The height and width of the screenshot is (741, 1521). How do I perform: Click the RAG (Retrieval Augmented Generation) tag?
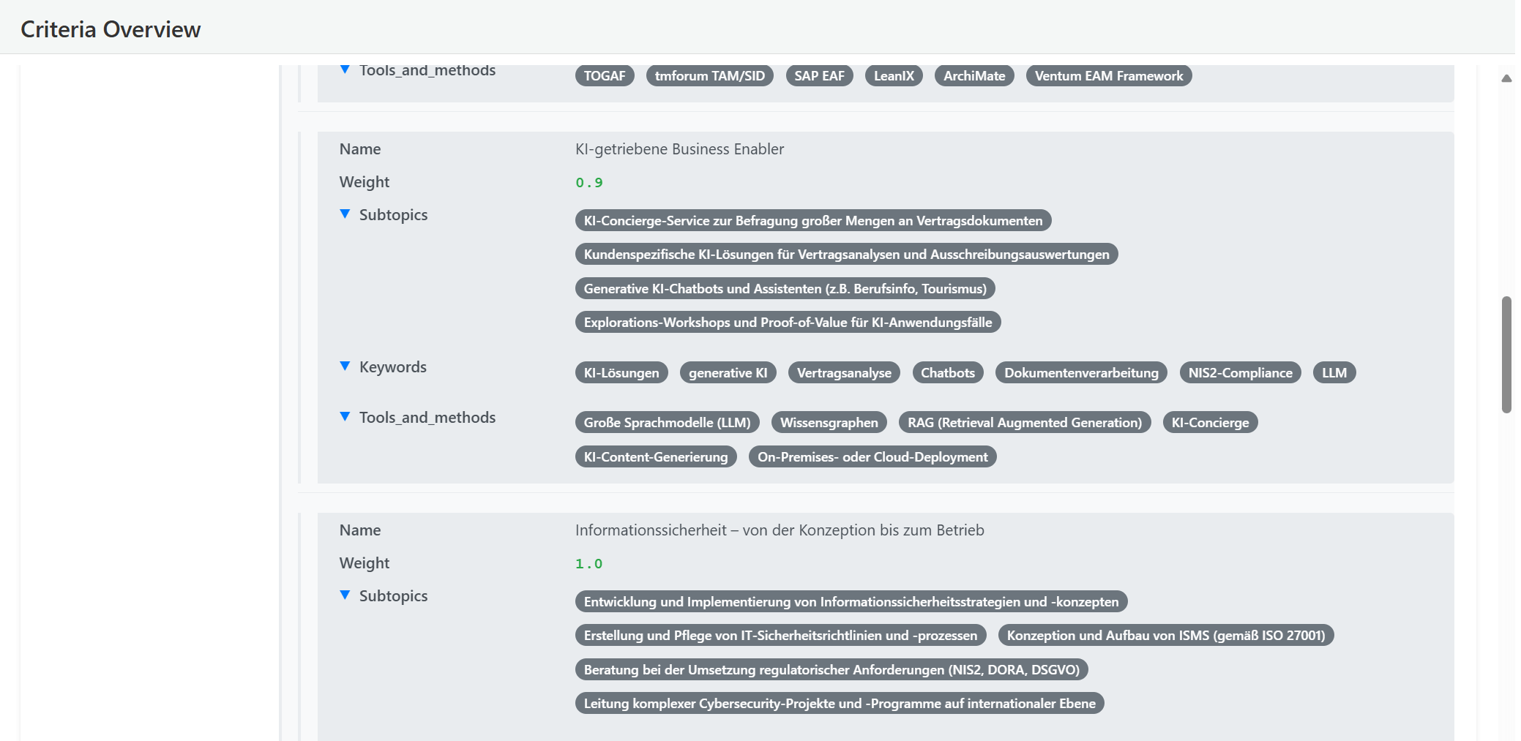1024,423
